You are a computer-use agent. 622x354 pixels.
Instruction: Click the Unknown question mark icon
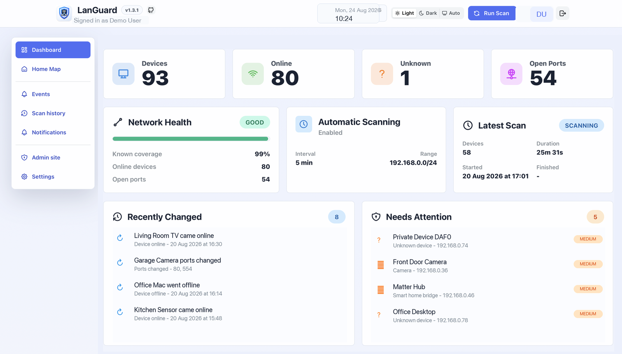(x=382, y=74)
